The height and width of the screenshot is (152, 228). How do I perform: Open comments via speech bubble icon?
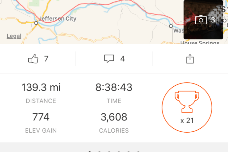(109, 59)
